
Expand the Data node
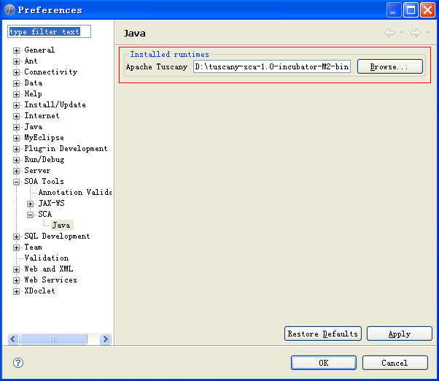tap(16, 83)
